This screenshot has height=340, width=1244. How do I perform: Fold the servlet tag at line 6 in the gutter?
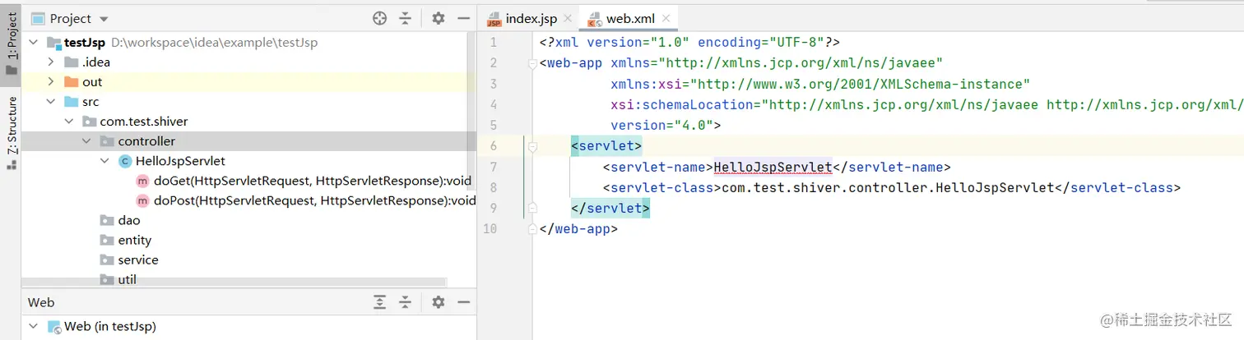[532, 146]
